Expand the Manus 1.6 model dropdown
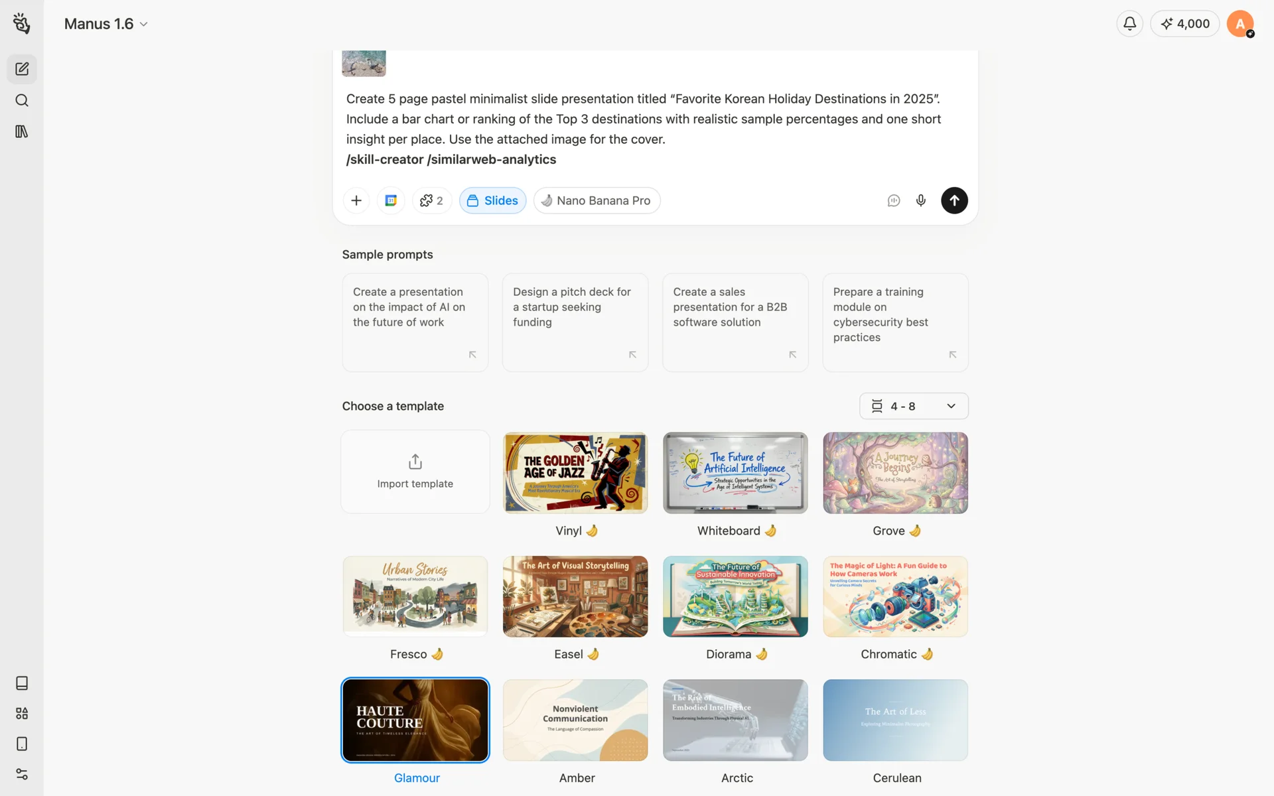This screenshot has height=796, width=1274. click(106, 24)
